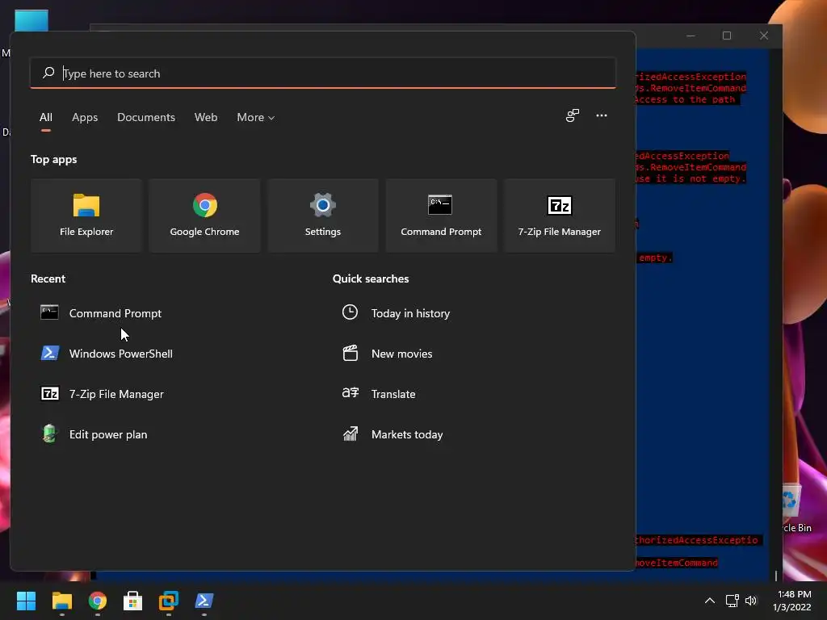Launch Google Chrome from Top apps

click(204, 215)
